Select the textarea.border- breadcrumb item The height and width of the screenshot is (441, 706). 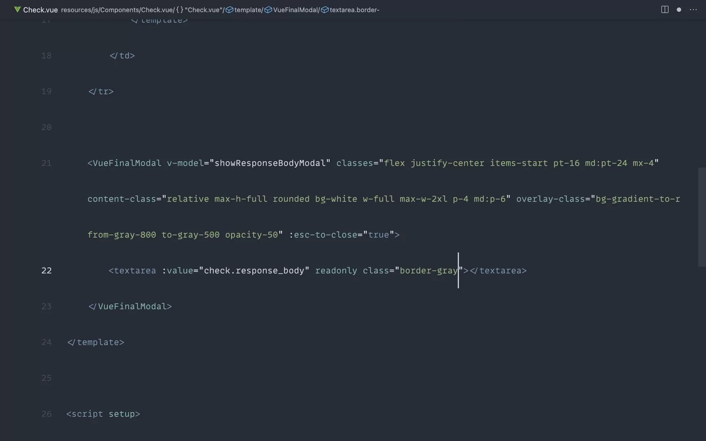(354, 10)
